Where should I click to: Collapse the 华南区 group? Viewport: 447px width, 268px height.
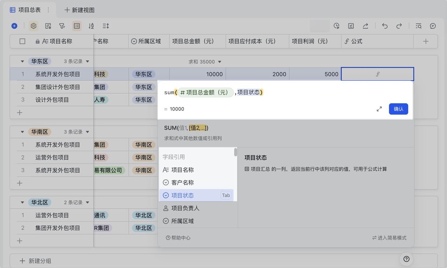[22, 132]
